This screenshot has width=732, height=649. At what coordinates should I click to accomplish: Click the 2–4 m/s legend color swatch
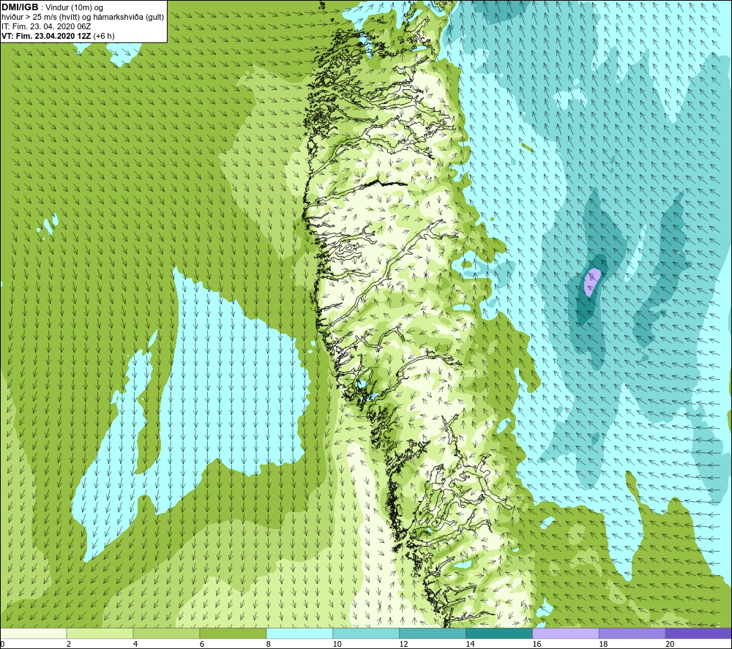100,633
